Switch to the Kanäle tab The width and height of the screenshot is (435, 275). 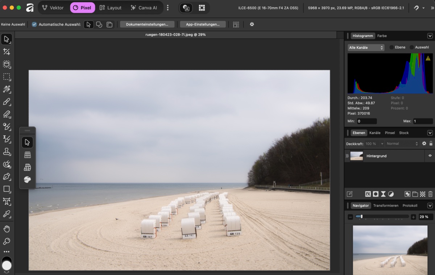point(375,133)
